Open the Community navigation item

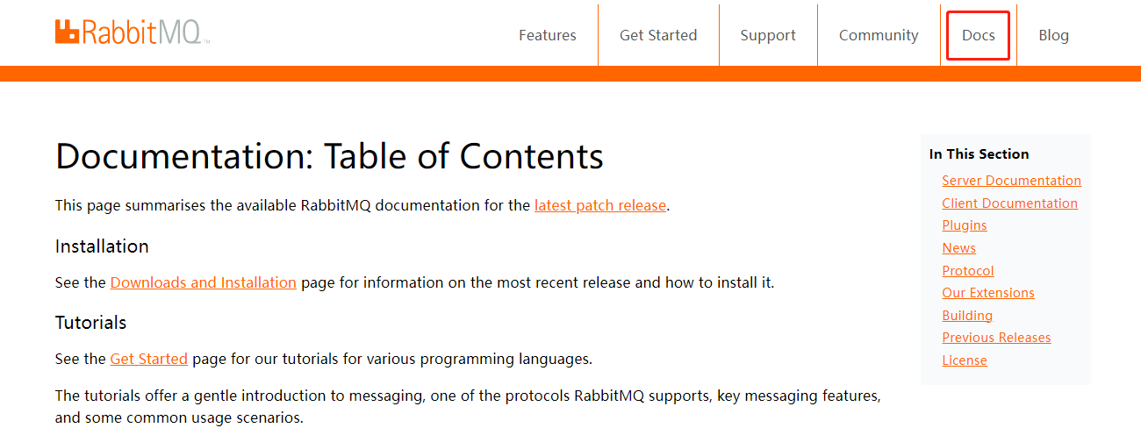pyautogui.click(x=879, y=35)
